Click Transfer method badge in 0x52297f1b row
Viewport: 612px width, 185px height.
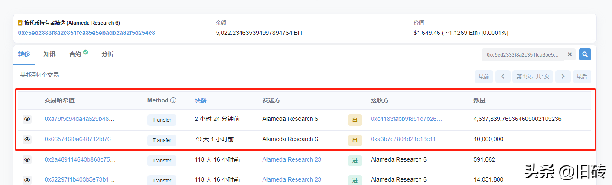(162, 180)
